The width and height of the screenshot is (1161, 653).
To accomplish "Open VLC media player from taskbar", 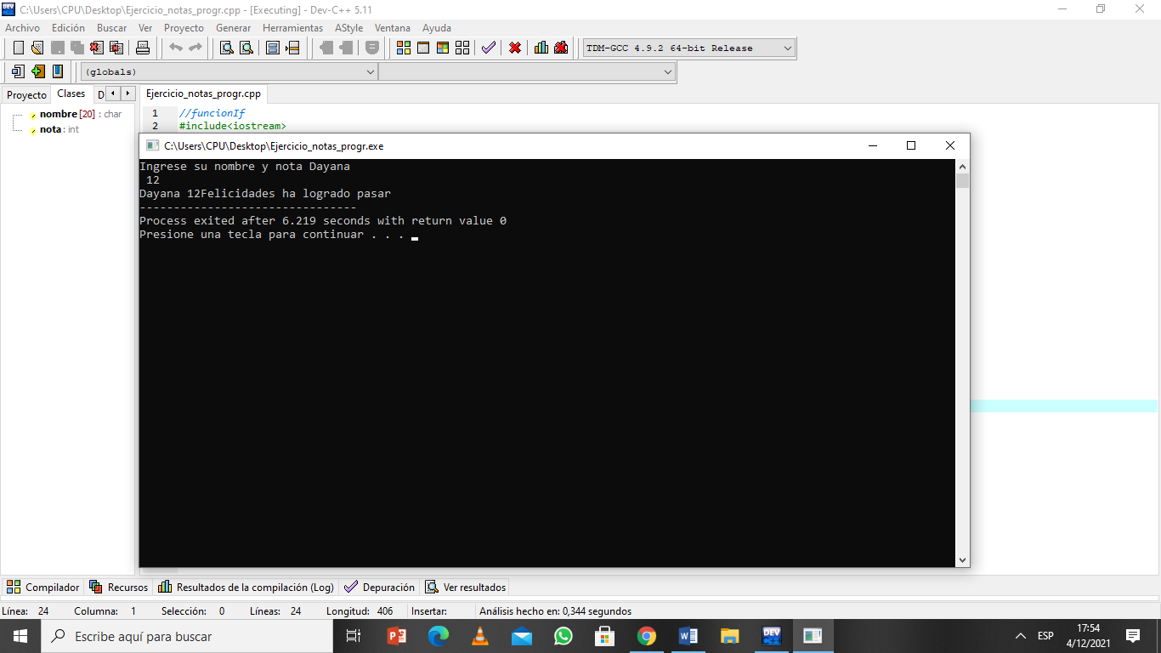I will [x=480, y=636].
